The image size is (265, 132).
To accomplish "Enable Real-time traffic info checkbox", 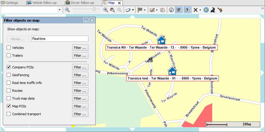I will [8, 83].
